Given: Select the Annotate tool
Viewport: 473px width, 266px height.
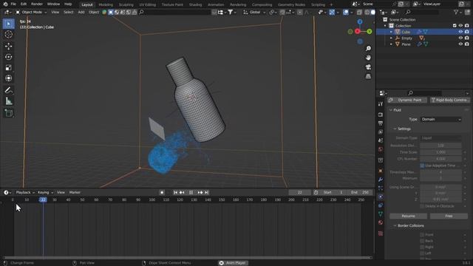Looking at the screenshot, I should click(x=8, y=90).
